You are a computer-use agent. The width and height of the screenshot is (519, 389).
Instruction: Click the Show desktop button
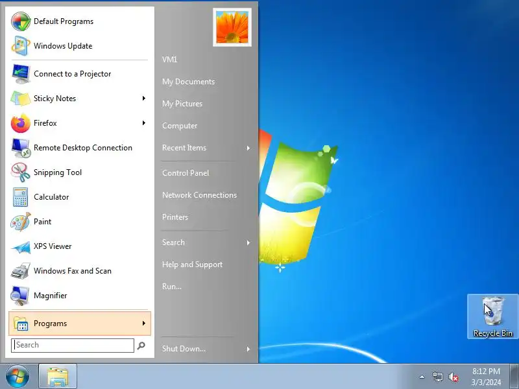(514, 377)
